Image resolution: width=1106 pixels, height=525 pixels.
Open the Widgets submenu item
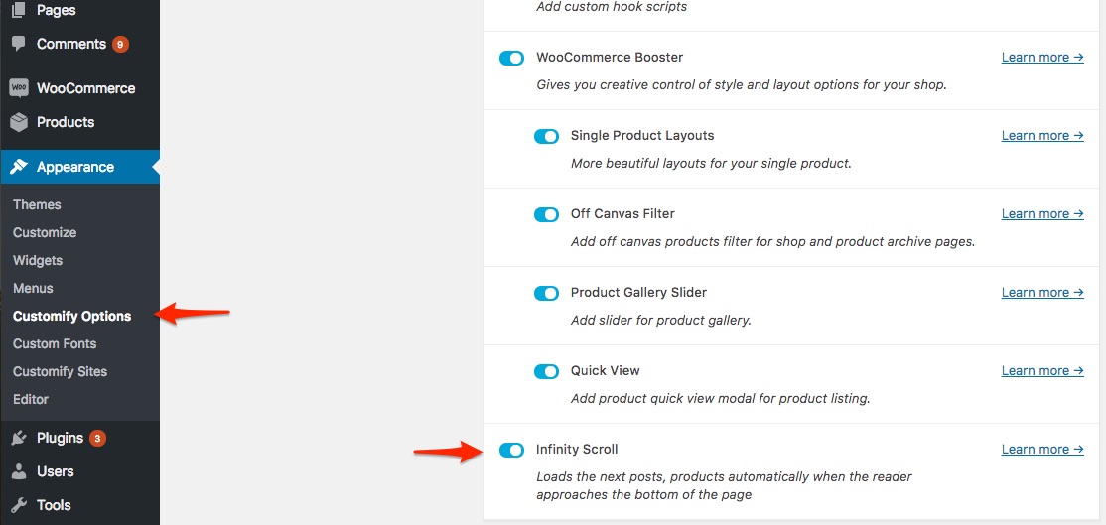38,260
